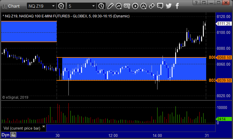Open the studies chart-line icon menu
233x139 pixels.
[x=119, y=6]
